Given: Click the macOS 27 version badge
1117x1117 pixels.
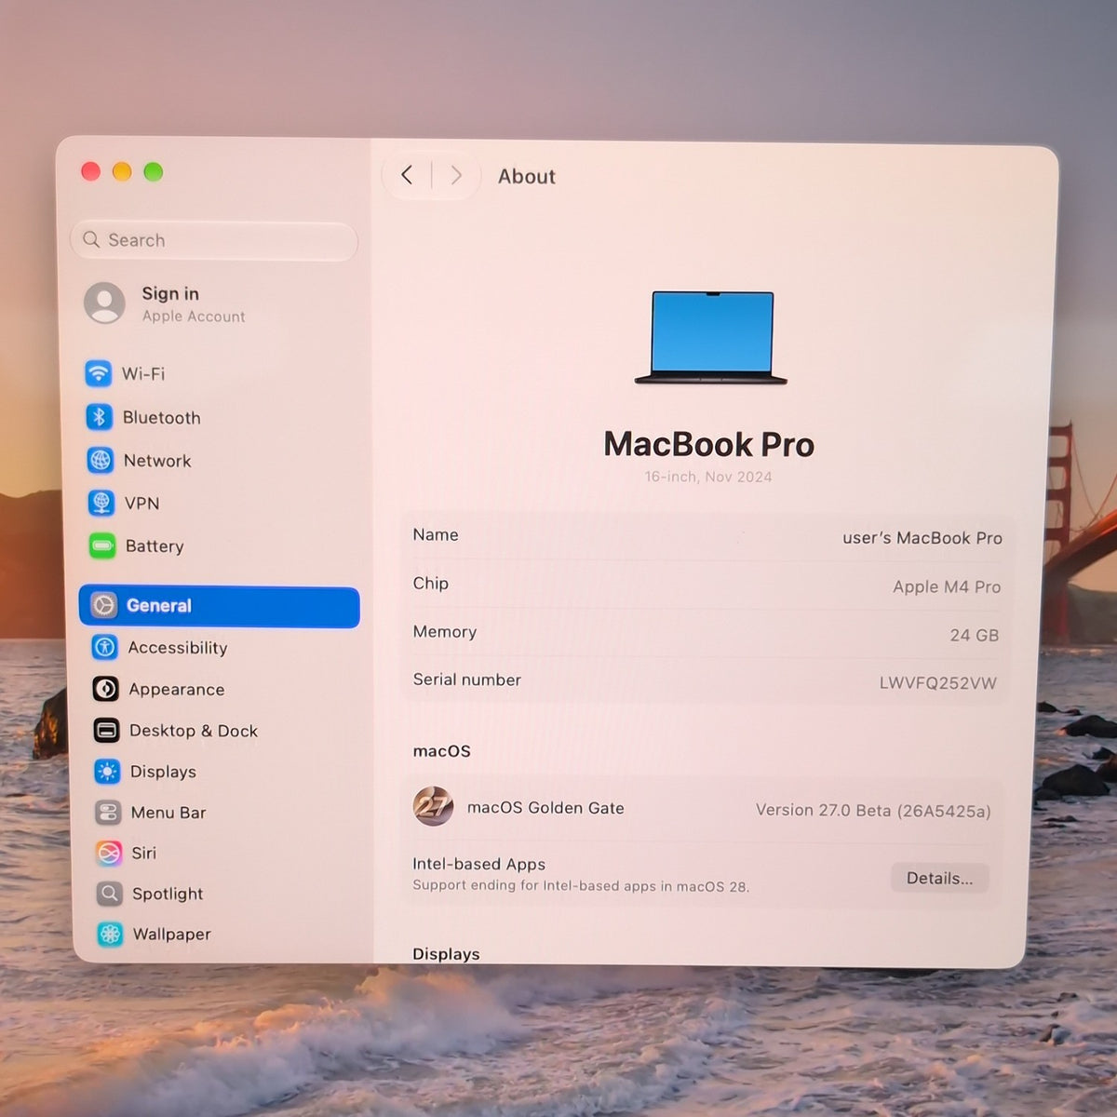Looking at the screenshot, I should coord(433,806).
